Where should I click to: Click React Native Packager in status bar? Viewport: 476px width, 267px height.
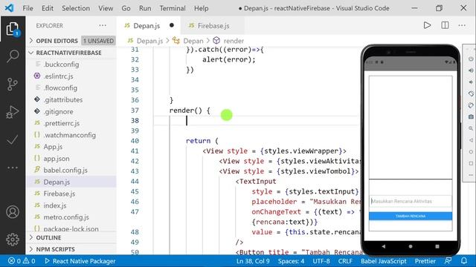pyautogui.click(x=80, y=261)
